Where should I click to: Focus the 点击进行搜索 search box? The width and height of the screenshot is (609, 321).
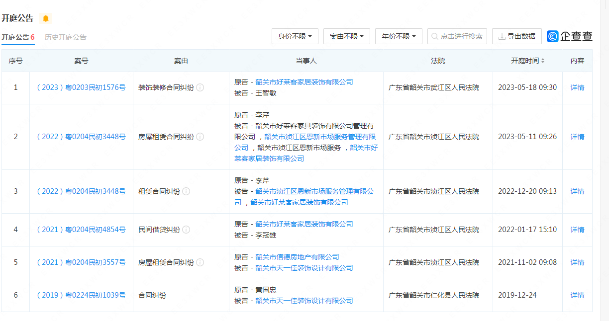457,36
